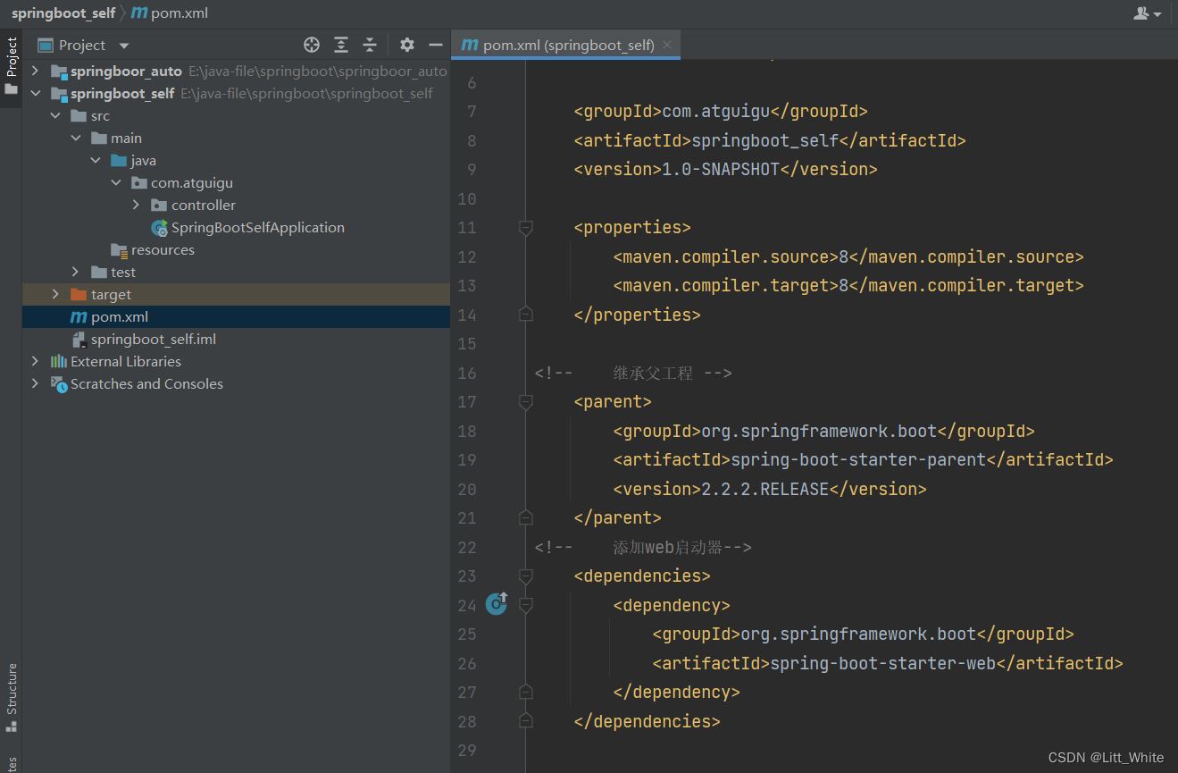Expand Scratches and Consoles node
This screenshot has width=1178, height=773.
point(35,383)
